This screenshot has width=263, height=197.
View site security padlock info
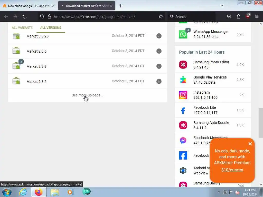pyautogui.click(x=49, y=17)
